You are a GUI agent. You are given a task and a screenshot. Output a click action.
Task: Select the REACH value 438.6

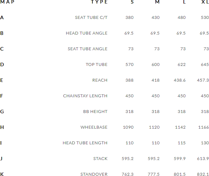click(179, 80)
